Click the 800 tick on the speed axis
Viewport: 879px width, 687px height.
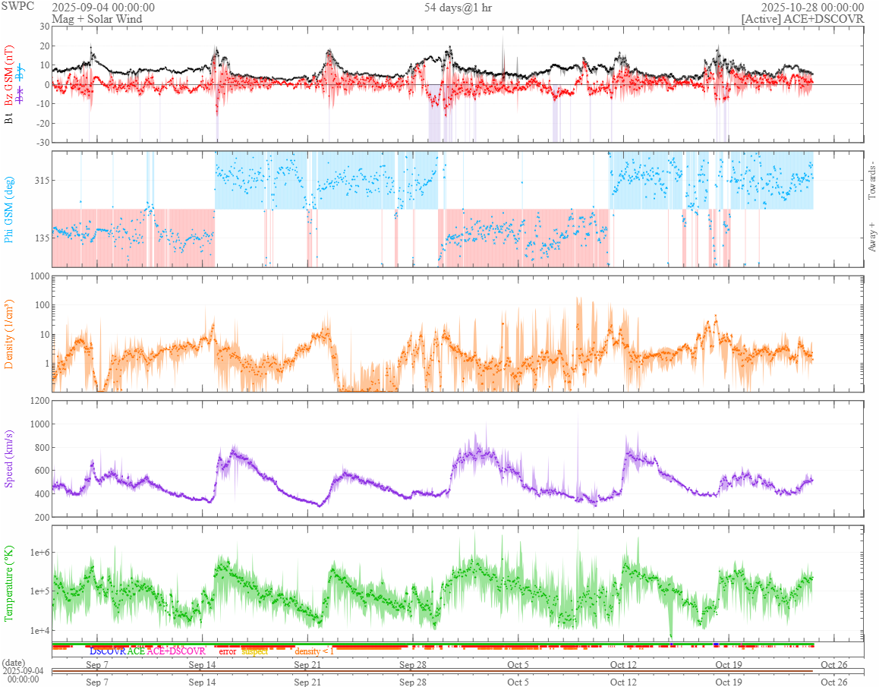coord(42,448)
